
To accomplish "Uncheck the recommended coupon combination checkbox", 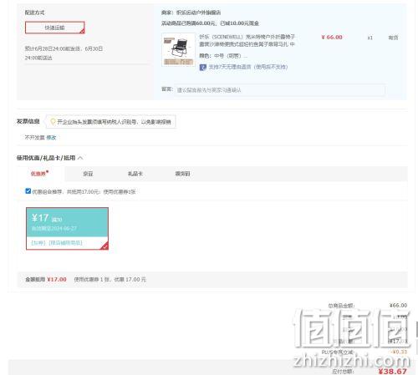I will click(x=28, y=191).
